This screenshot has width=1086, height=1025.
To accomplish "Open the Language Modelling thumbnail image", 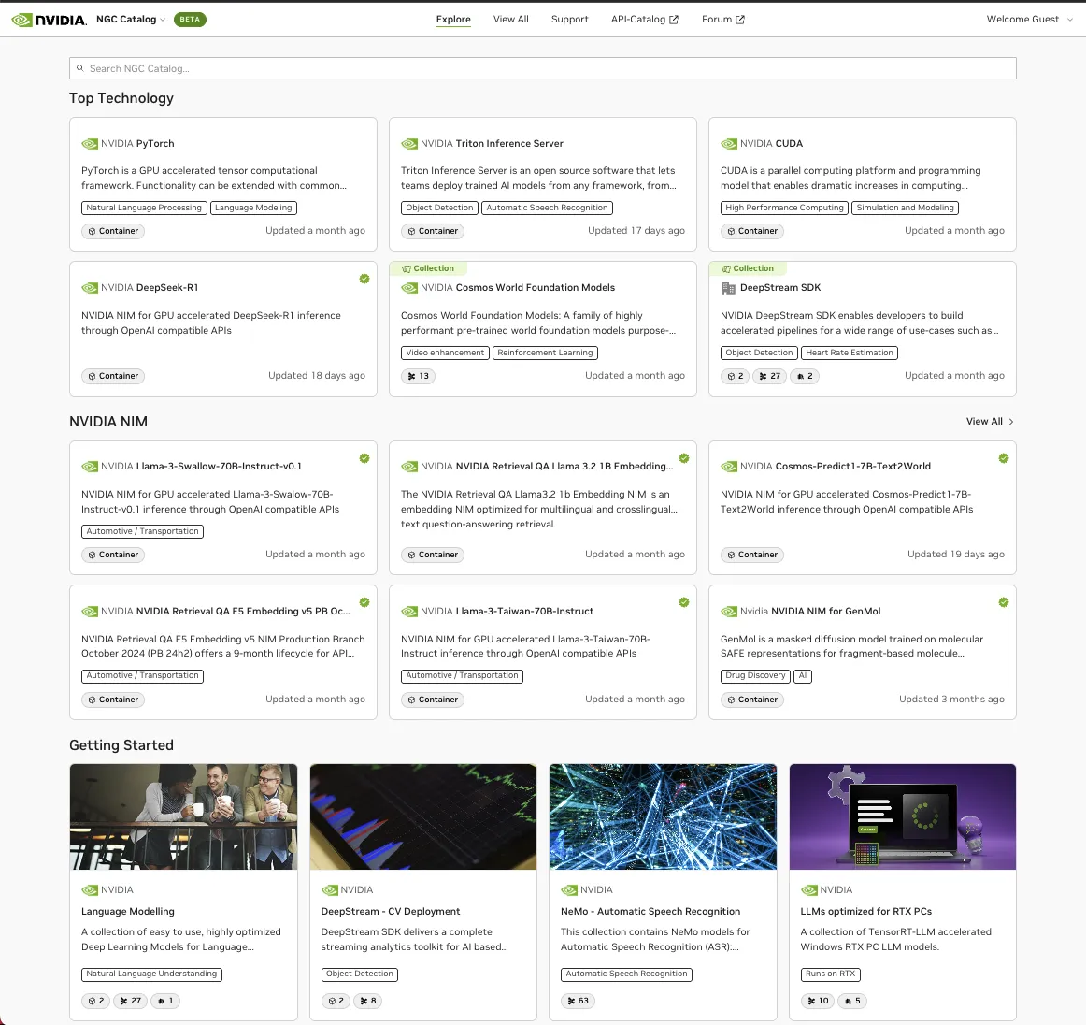I will (183, 817).
